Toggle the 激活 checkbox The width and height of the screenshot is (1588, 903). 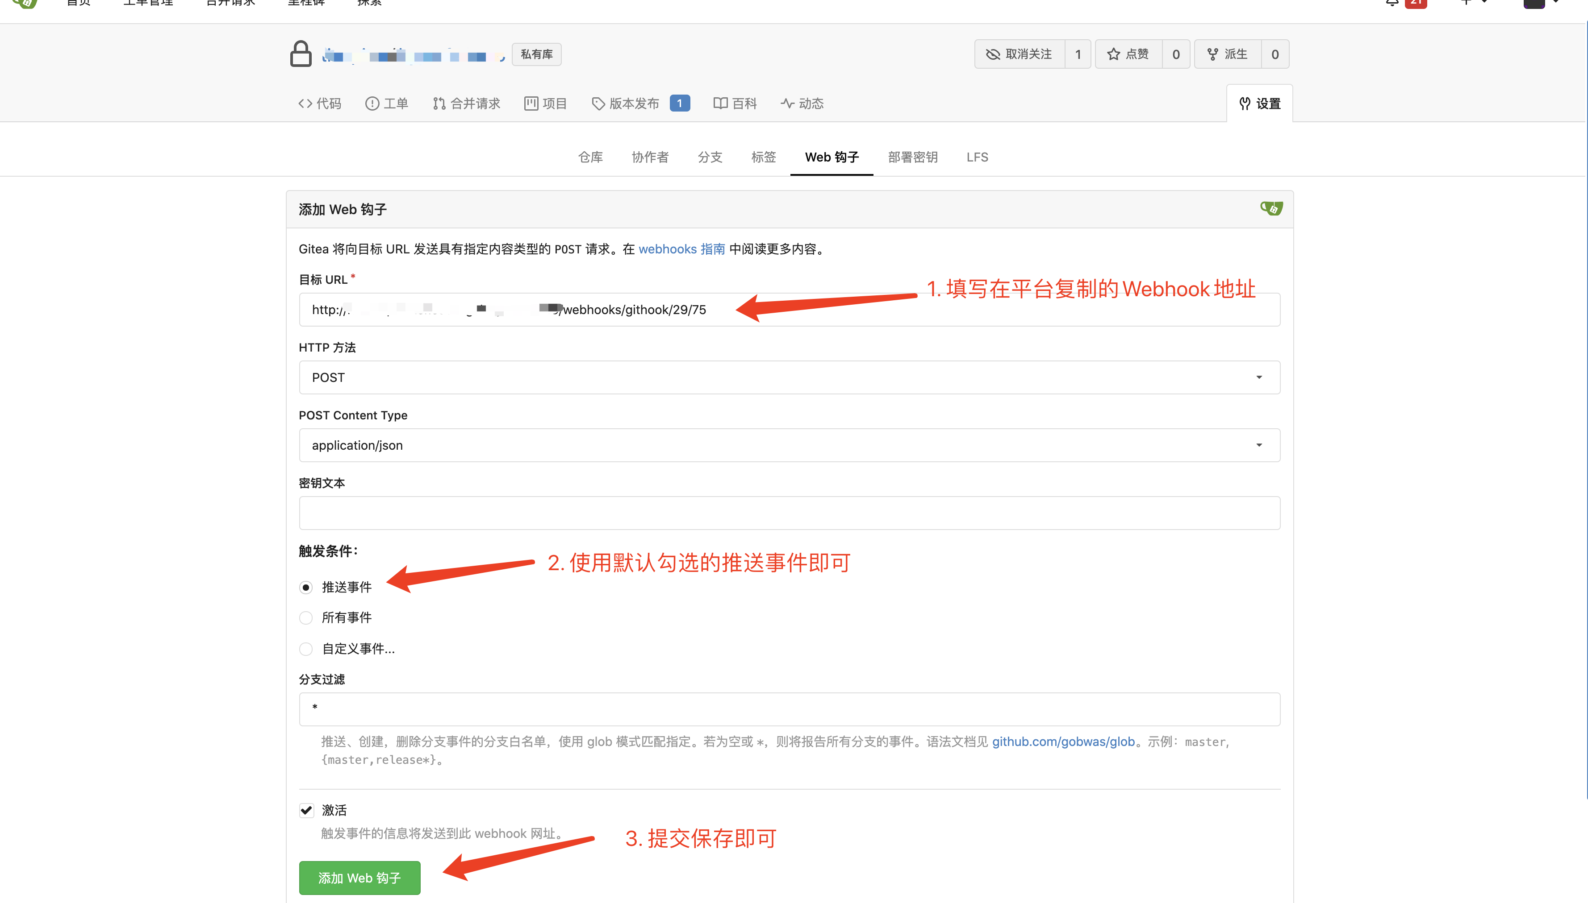pos(306,810)
